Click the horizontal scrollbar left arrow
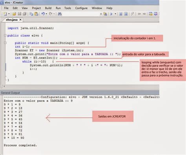The image size is (186, 155). click(4, 86)
